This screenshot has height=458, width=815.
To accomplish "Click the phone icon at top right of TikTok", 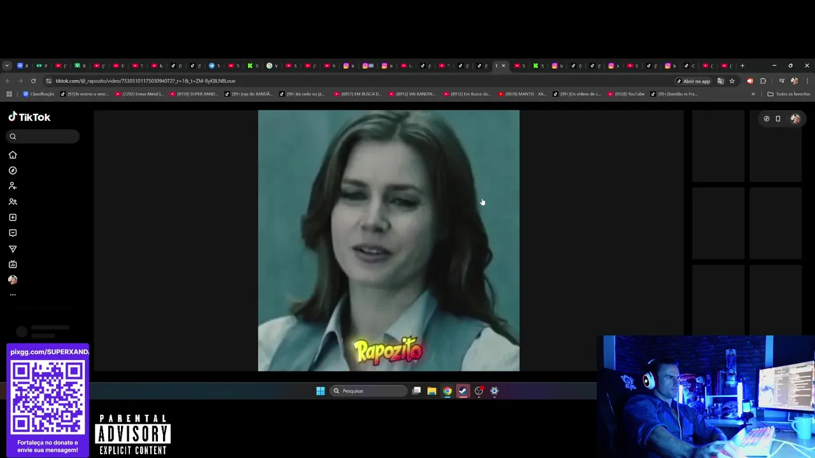I will tap(778, 118).
